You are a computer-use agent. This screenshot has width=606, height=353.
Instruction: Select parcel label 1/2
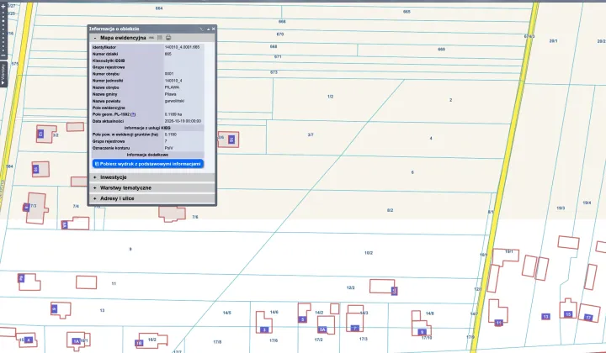[331, 97]
